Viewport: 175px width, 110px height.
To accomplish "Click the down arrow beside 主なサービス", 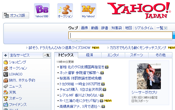I will click(x=5, y=55).
